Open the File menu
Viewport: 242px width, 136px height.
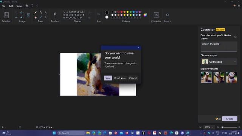pos(3,6)
